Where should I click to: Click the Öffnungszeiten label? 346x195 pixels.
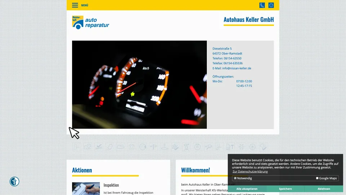click(x=223, y=77)
